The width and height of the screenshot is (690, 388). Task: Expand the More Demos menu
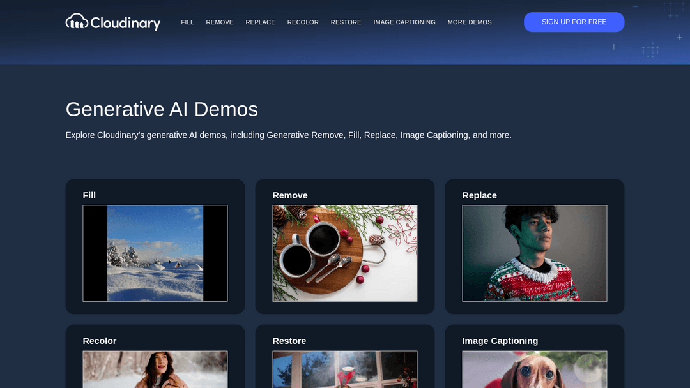(470, 22)
